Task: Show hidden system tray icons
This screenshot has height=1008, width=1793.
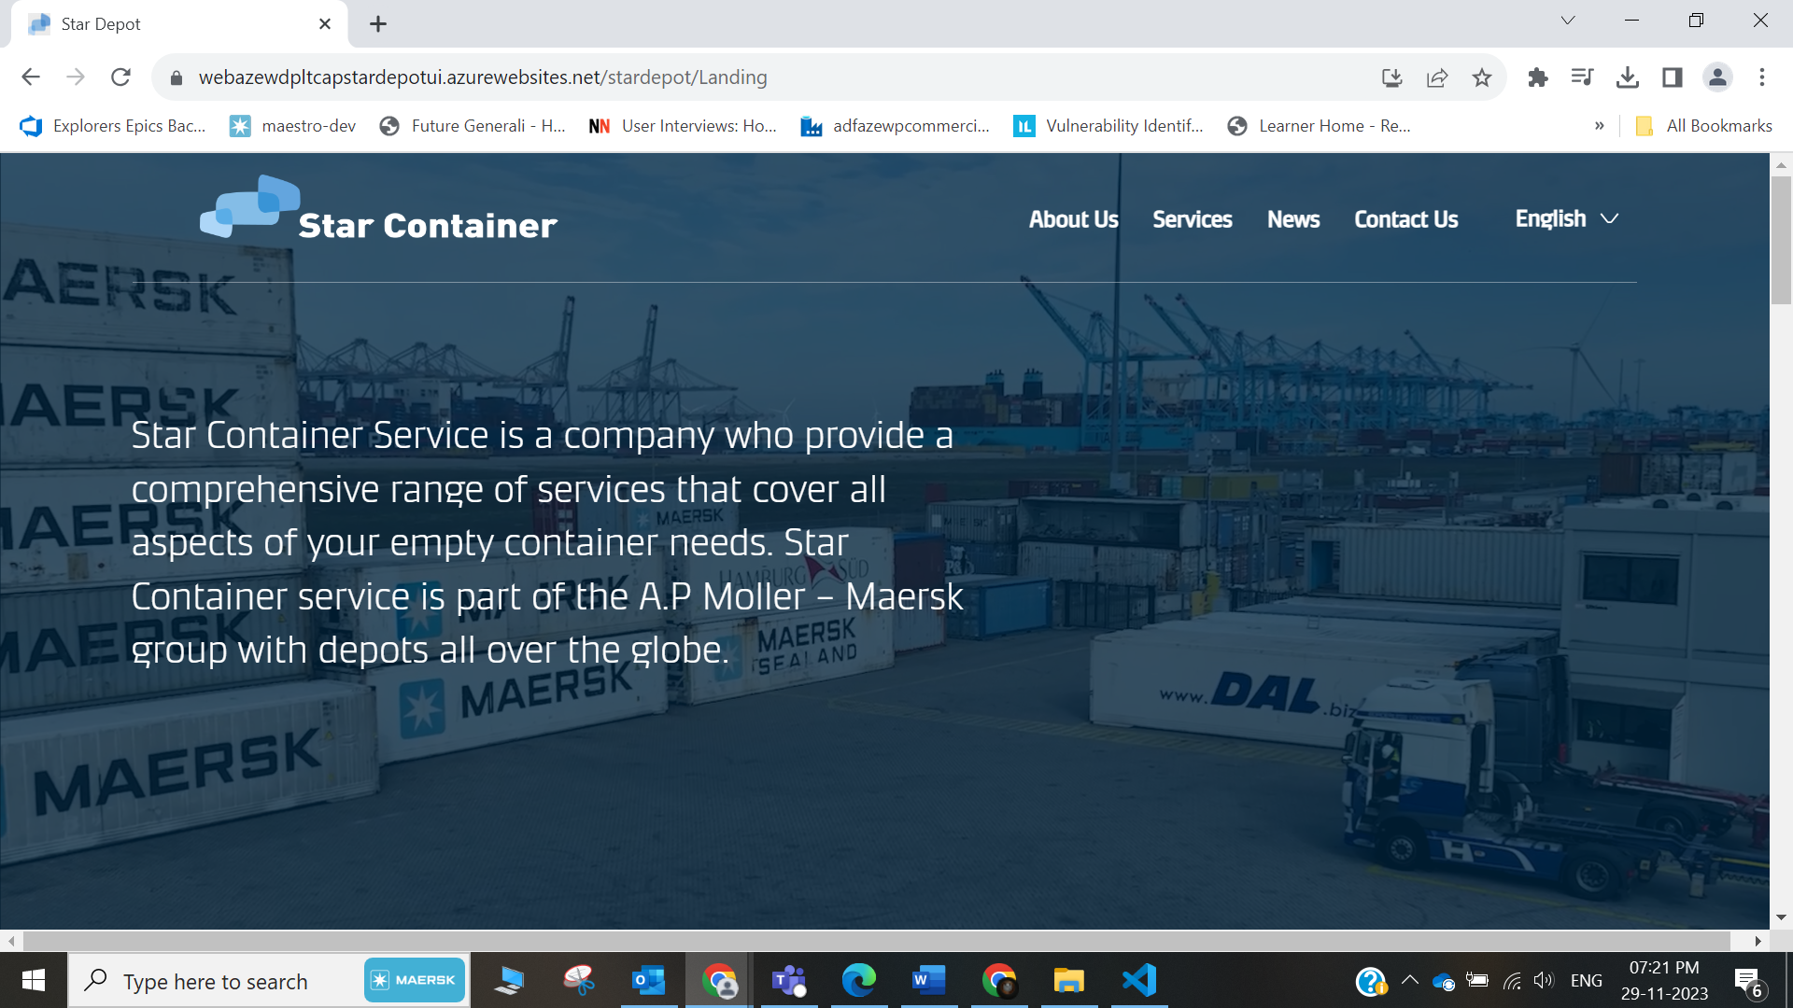Action: (1410, 980)
